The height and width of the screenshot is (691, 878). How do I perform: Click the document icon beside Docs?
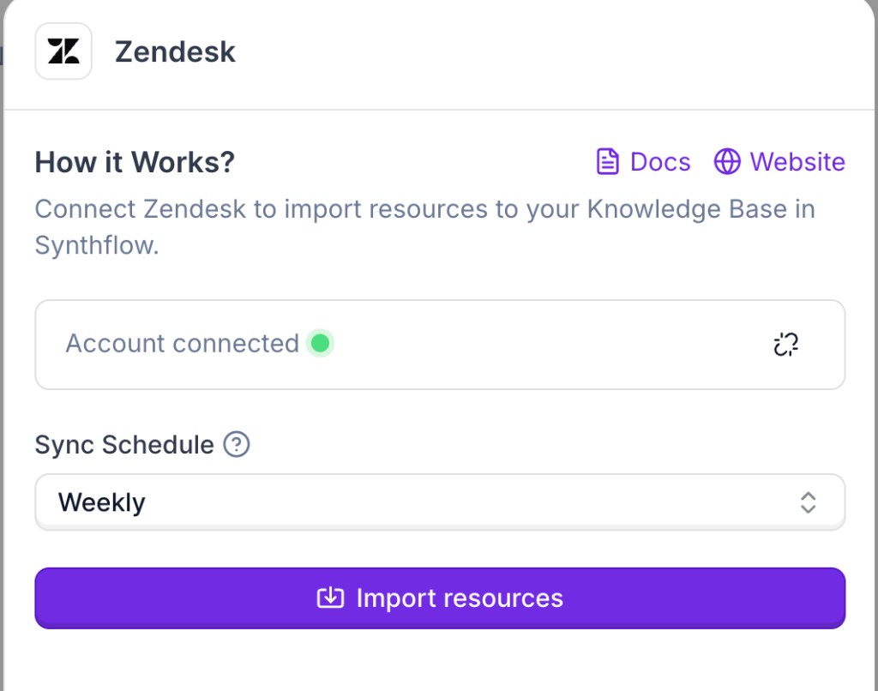coord(607,161)
